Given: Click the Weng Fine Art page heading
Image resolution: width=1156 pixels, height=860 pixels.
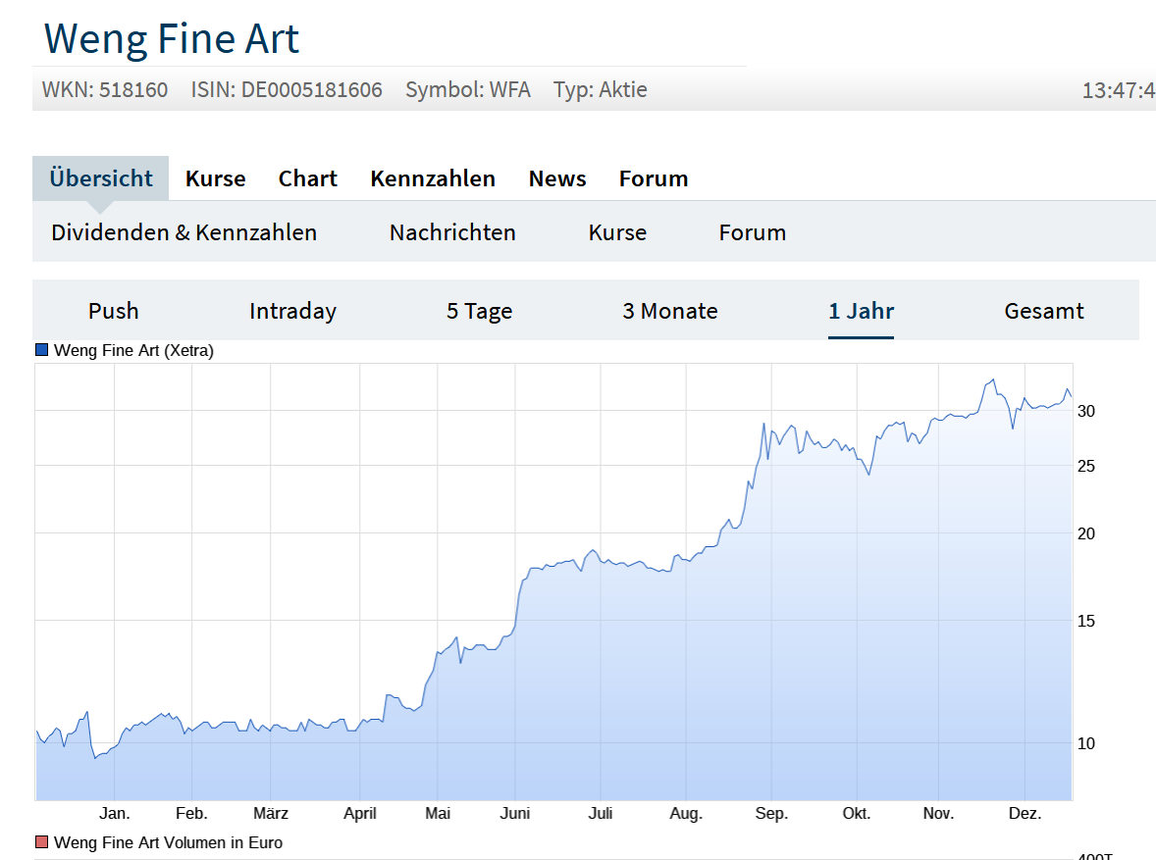Looking at the screenshot, I should [x=172, y=38].
